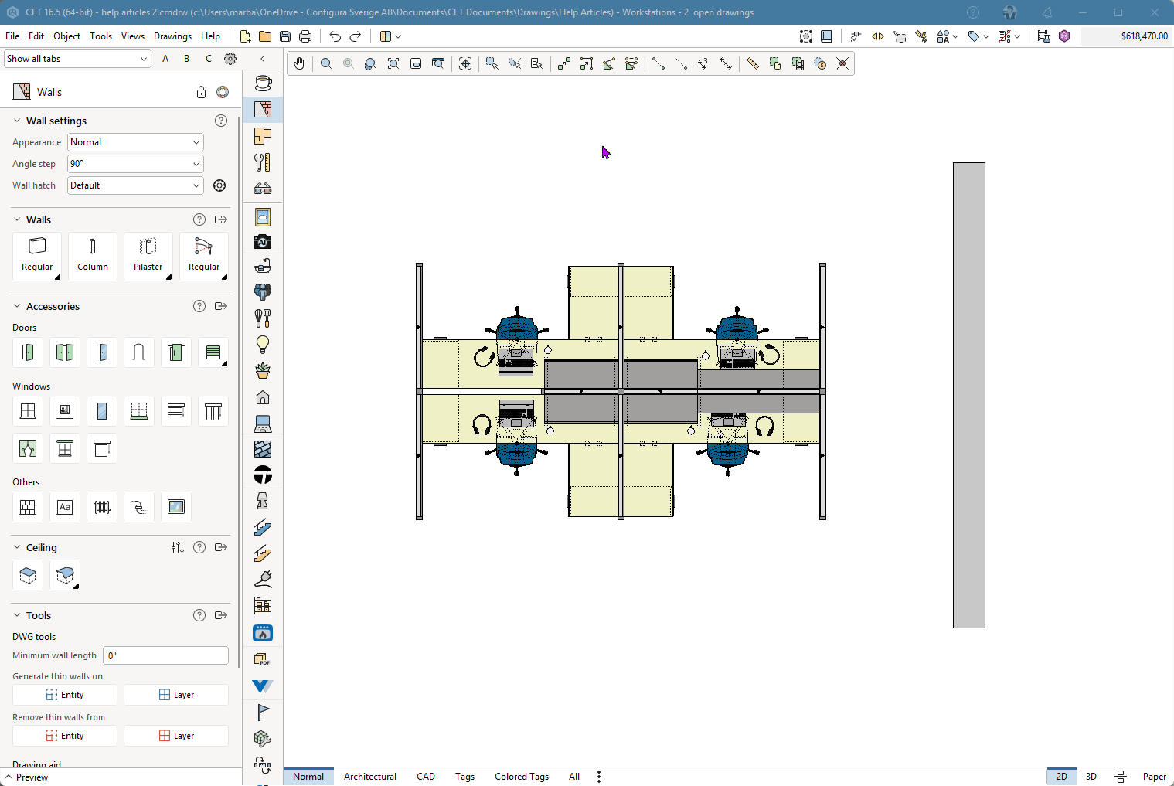Select the arched door opening
Screen dimensions: 1174x786
click(x=139, y=352)
